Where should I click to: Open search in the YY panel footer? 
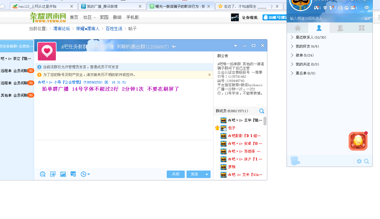click(366, 161)
